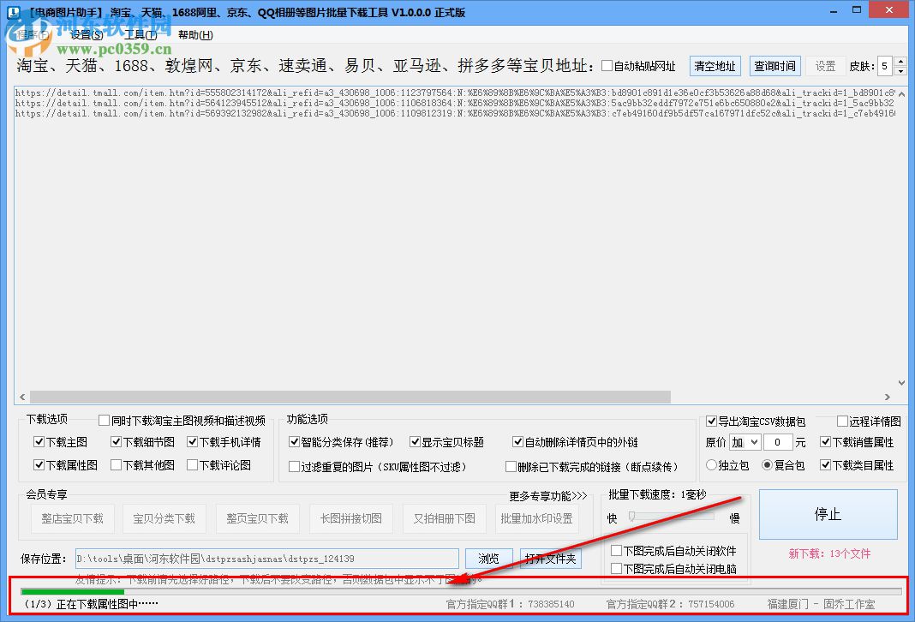The image size is (915, 622).
Task: Open the 帮助(H) menu
Action: click(195, 35)
